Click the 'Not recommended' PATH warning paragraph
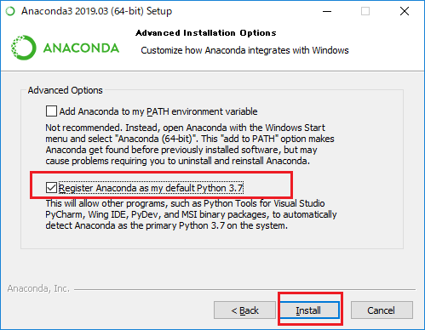This screenshot has width=425, height=330. (190, 144)
